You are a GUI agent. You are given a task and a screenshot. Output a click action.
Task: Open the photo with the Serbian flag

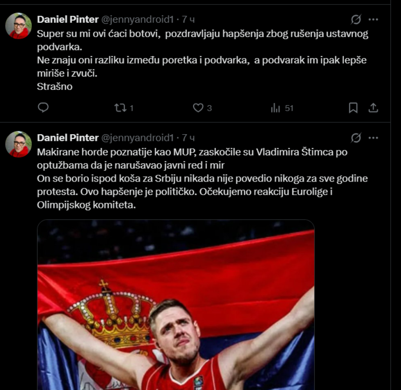coord(176,305)
